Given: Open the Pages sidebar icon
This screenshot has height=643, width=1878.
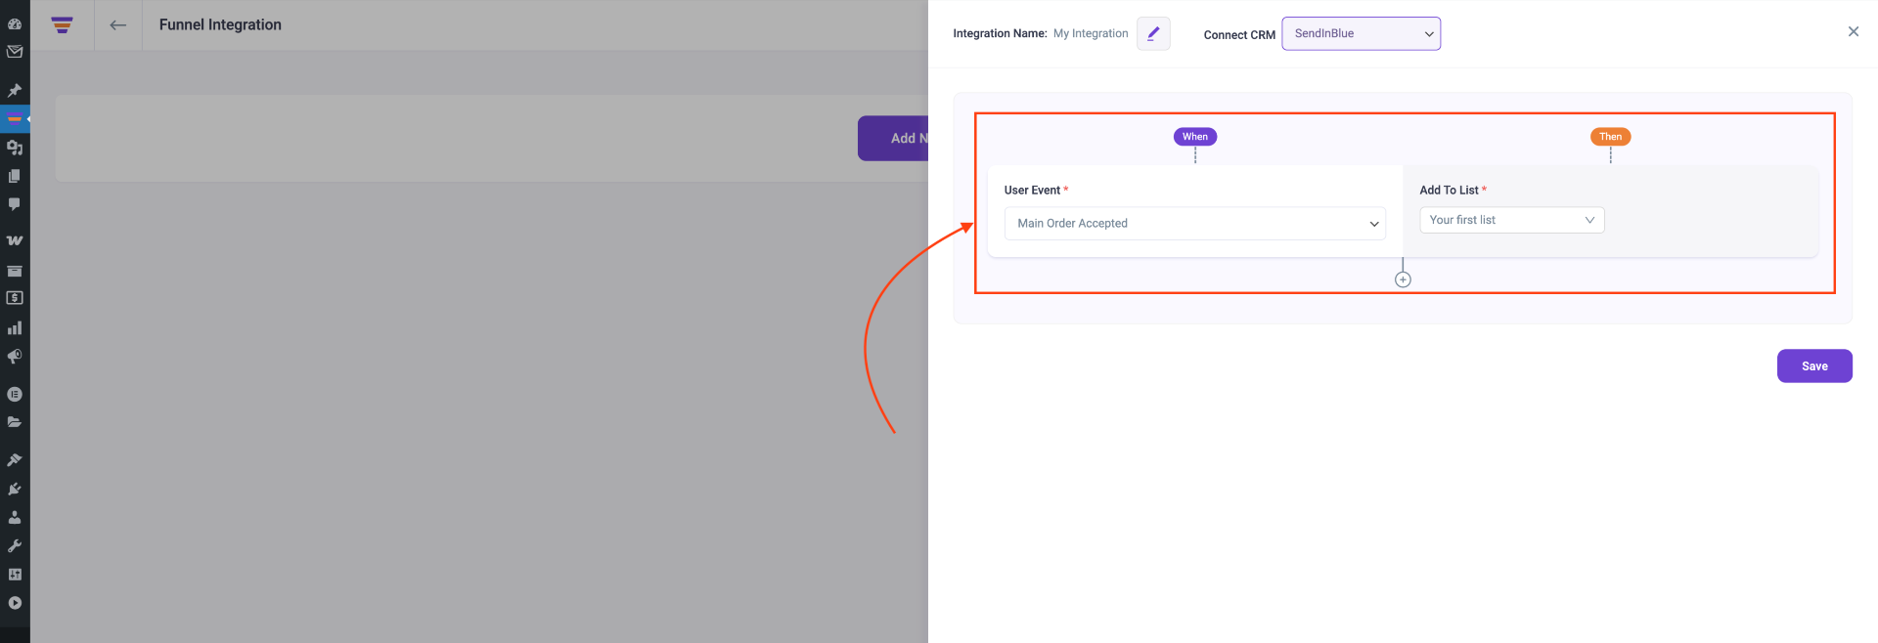Looking at the screenshot, I should pyautogui.click(x=15, y=176).
